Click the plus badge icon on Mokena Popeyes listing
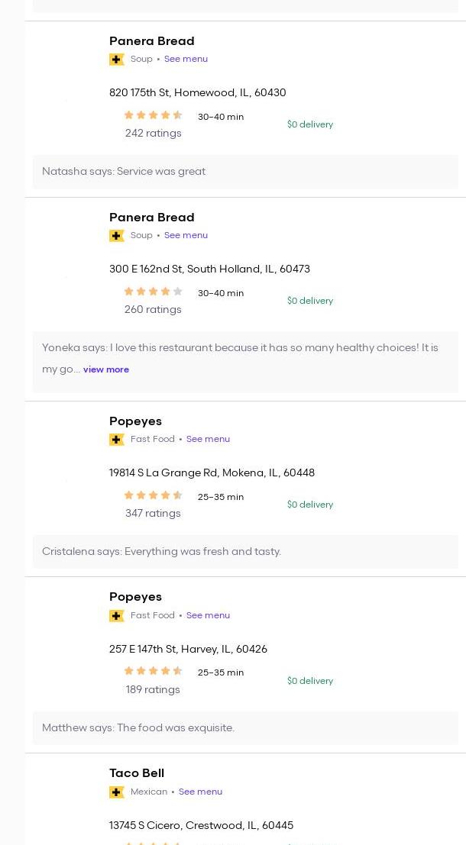 pos(117,440)
